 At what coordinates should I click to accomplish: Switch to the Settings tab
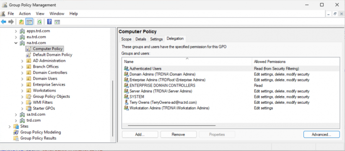point(156,39)
